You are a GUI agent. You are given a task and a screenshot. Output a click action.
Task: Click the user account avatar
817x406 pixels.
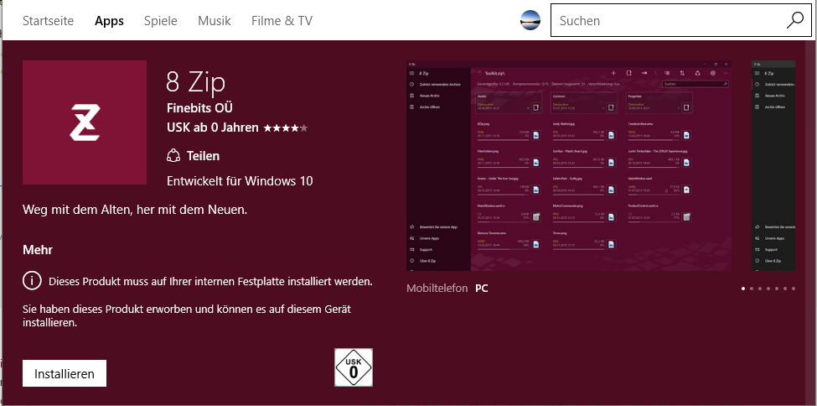tap(530, 20)
